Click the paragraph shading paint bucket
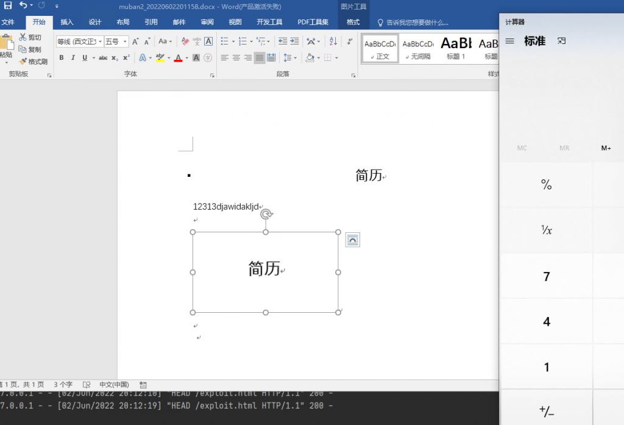 click(310, 58)
